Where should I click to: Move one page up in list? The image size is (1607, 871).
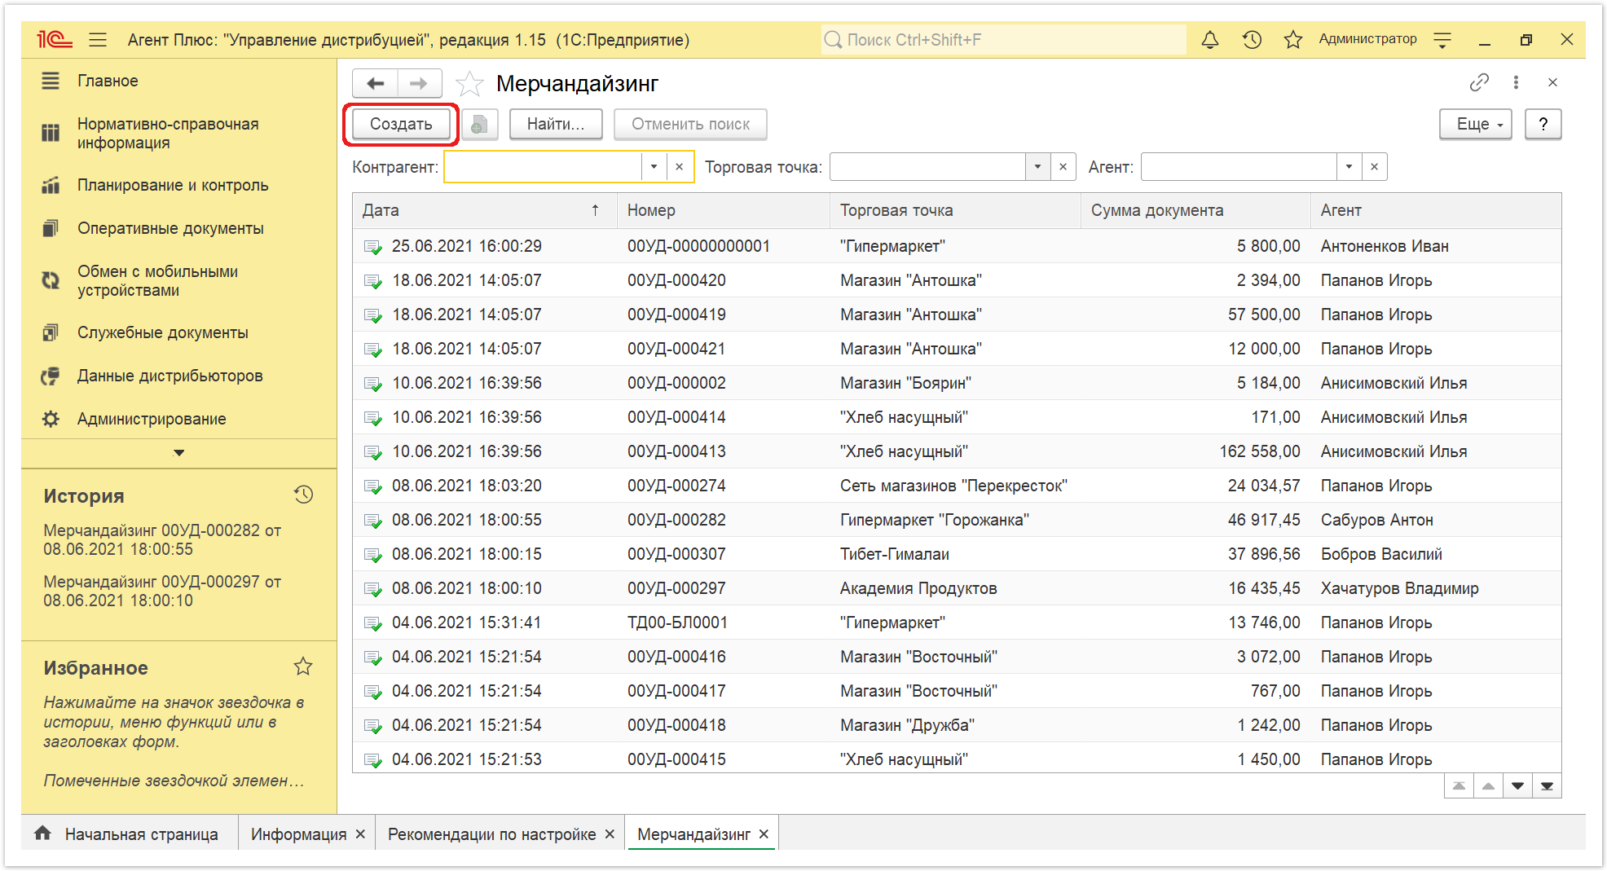tap(1488, 786)
